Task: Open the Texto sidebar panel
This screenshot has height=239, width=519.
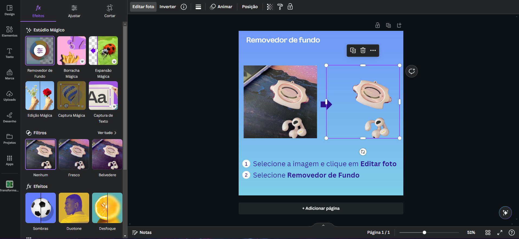Action: click(x=9, y=53)
